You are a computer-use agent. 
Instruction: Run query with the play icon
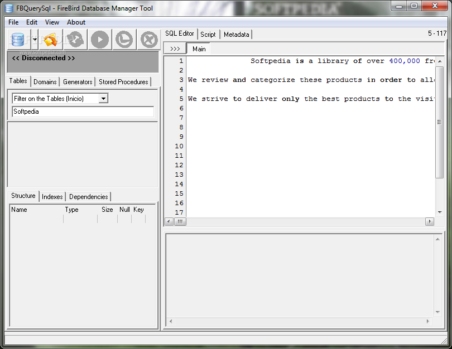pyautogui.click(x=100, y=40)
